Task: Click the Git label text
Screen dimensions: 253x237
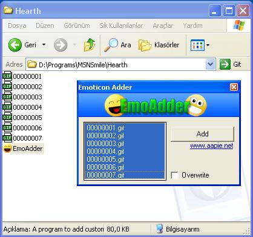Action: coord(237,64)
